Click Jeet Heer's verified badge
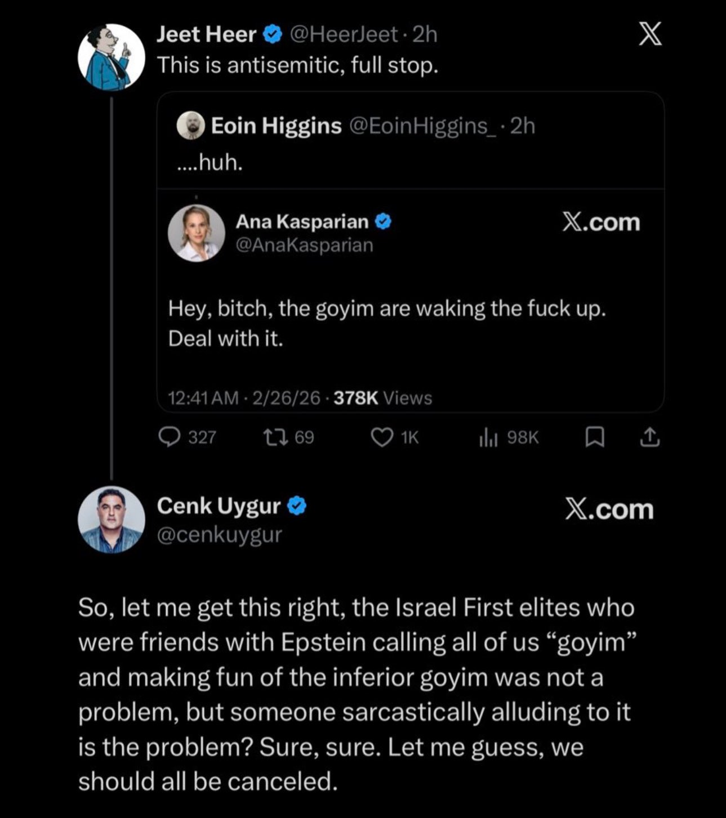726x818 pixels. 273,35
